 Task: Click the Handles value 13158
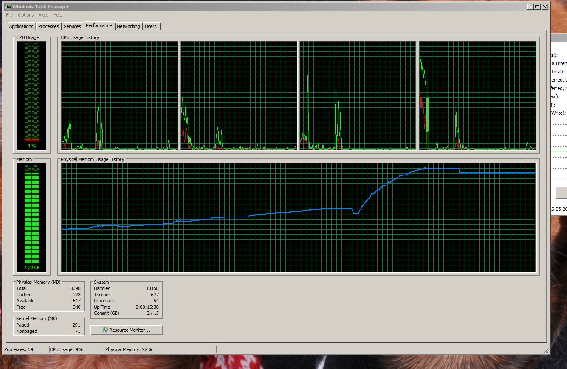click(152, 288)
